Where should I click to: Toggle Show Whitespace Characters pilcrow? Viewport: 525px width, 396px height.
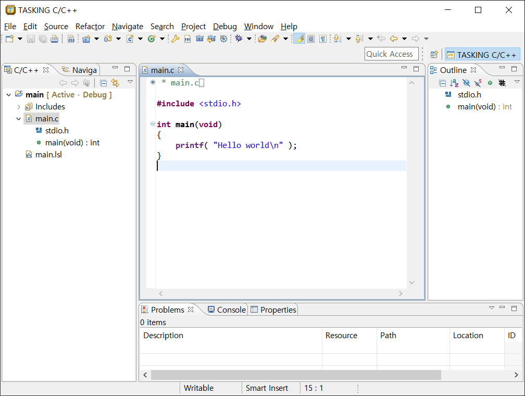pyautogui.click(x=323, y=39)
